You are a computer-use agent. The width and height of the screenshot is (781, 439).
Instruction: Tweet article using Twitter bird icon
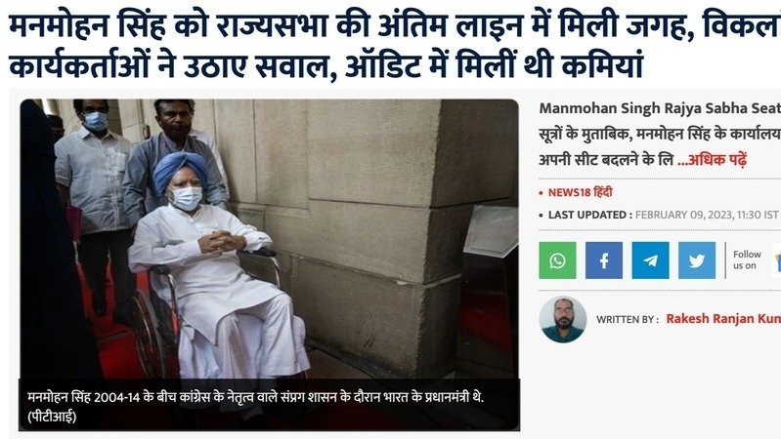(697, 260)
